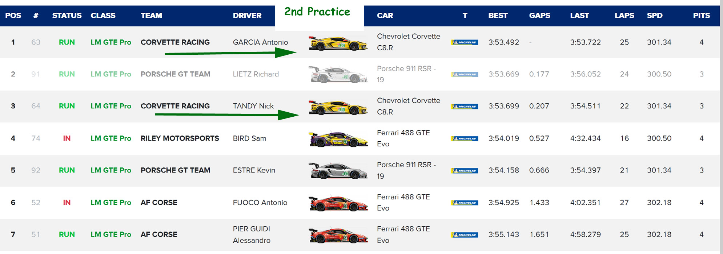The image size is (723, 254).
Task: Click the yellow #63 Corvette car image
Action: click(338, 43)
